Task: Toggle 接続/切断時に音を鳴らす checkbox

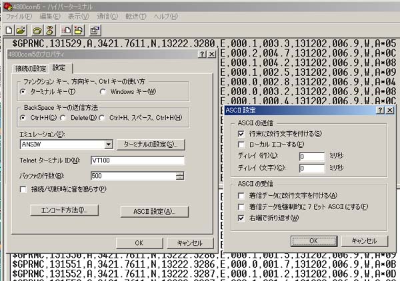Action: pyautogui.click(x=23, y=189)
